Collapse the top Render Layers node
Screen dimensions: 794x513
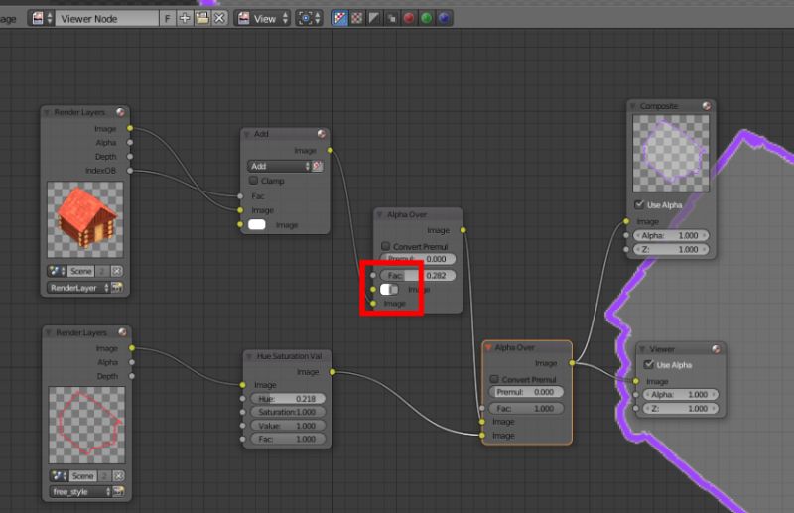coord(47,112)
